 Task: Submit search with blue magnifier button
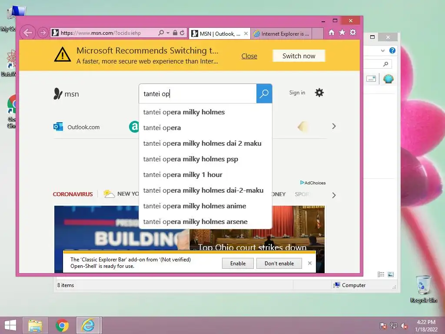264,94
